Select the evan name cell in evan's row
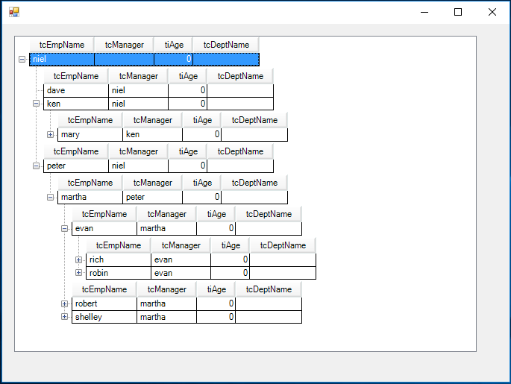 104,228
